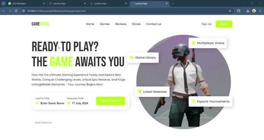The image size is (264, 140).
Task: Click the GameVerse logo
Action: [41, 24]
